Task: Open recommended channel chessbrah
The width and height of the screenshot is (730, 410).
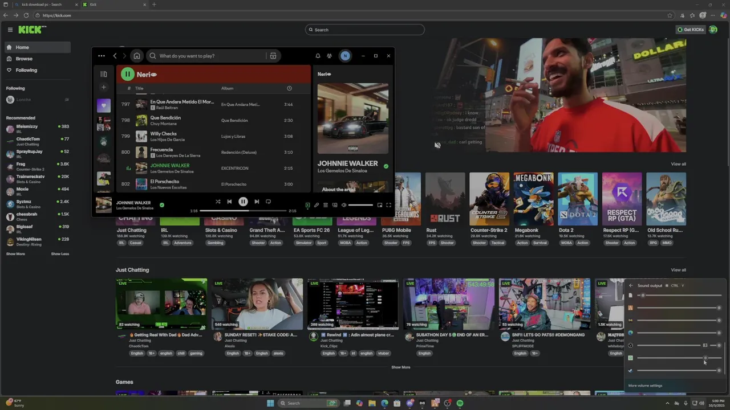Action: [x=37, y=216]
